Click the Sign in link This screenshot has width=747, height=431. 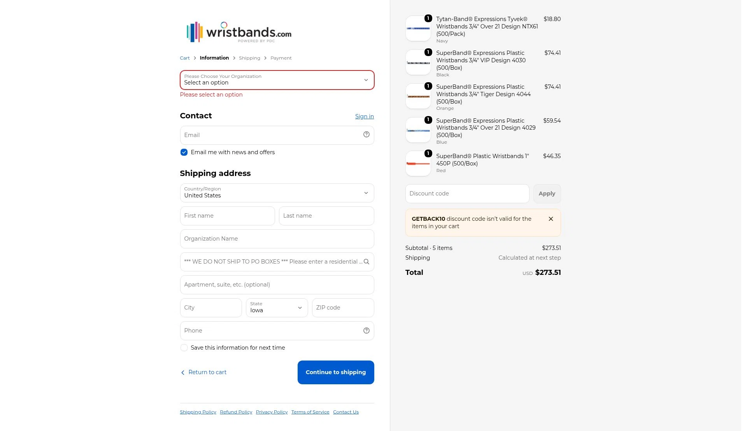click(365, 116)
